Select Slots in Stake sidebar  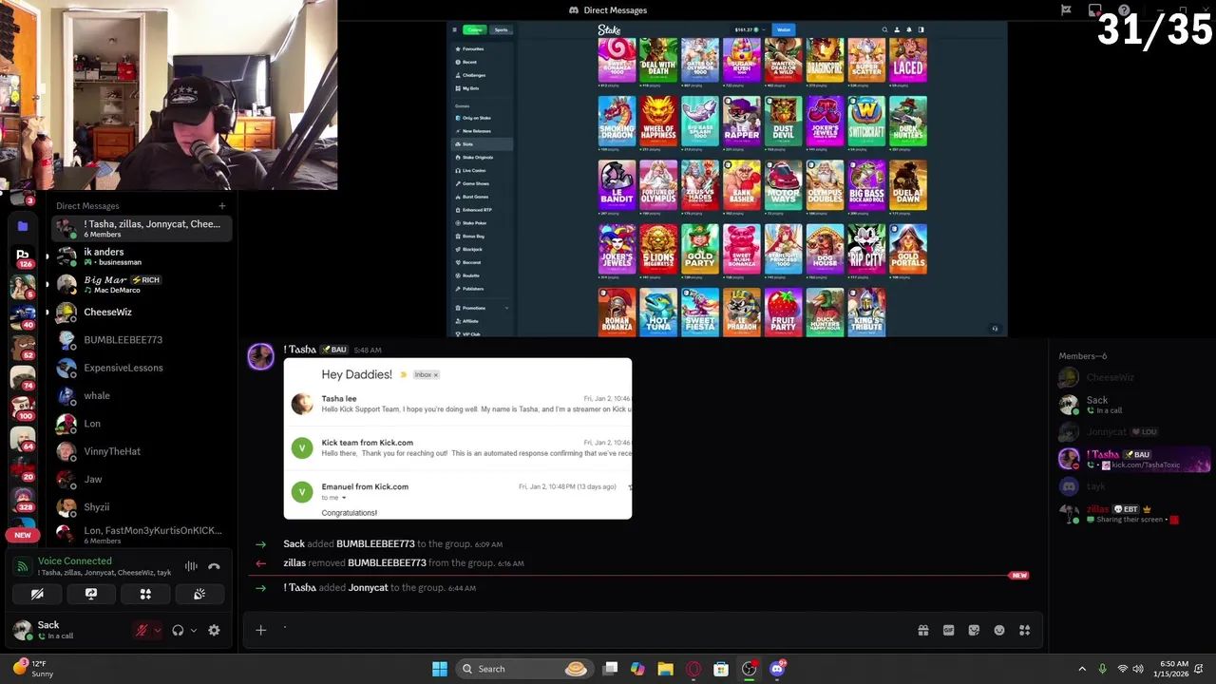pyautogui.click(x=483, y=144)
